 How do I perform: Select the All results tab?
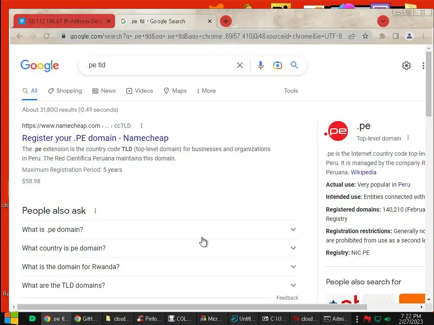30,91
